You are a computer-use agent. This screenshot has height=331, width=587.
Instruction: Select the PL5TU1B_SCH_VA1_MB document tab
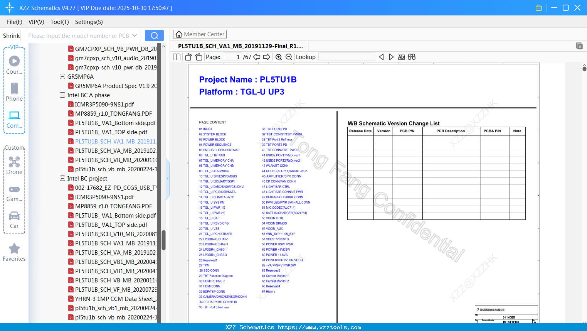pyautogui.click(x=241, y=46)
